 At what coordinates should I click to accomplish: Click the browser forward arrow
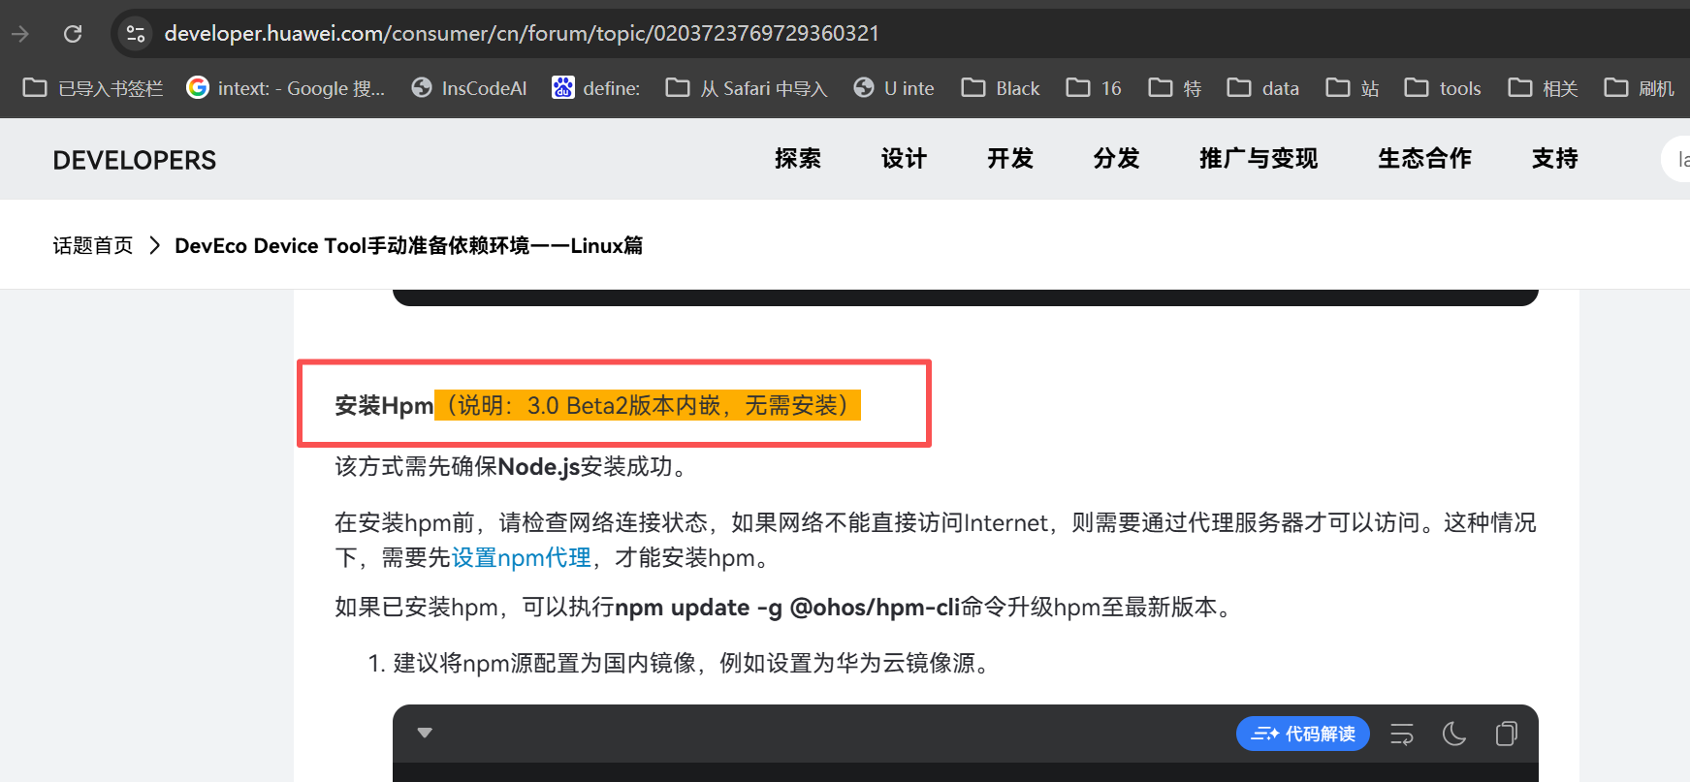20,34
